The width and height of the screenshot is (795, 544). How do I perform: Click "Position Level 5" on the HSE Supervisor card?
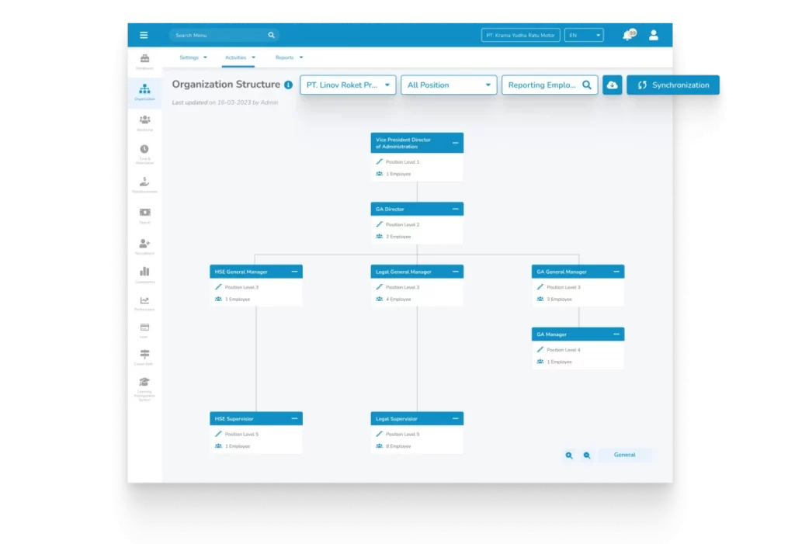coord(242,434)
